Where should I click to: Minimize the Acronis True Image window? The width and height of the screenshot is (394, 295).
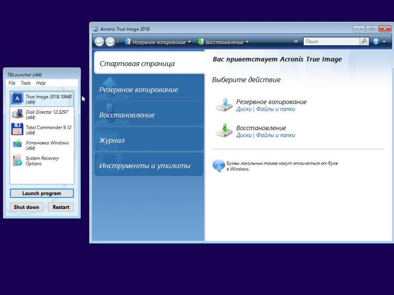point(358,29)
